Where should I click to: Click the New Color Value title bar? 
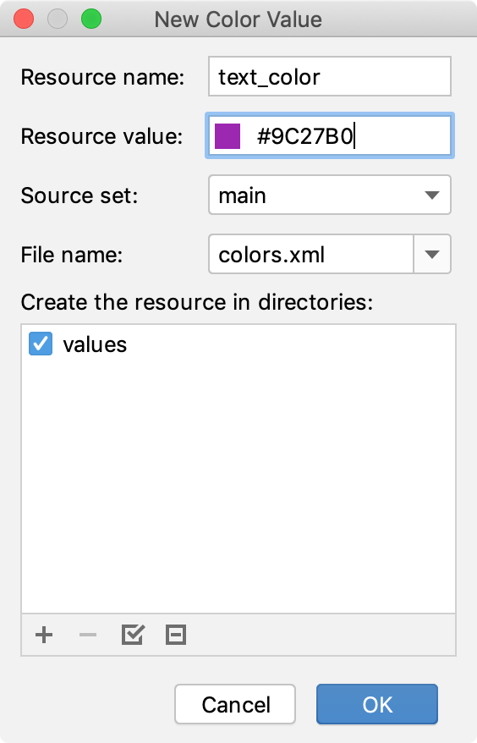click(x=238, y=19)
